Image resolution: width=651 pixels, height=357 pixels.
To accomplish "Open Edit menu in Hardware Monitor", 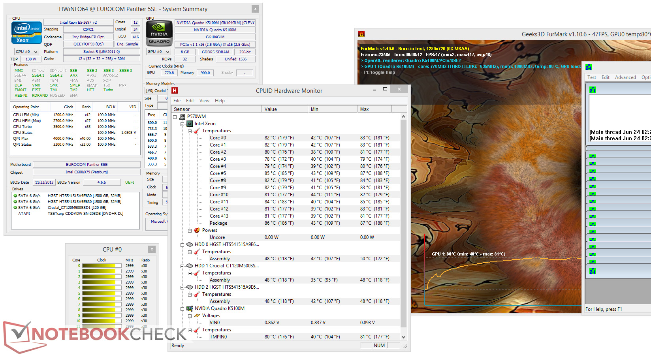I will (x=190, y=101).
